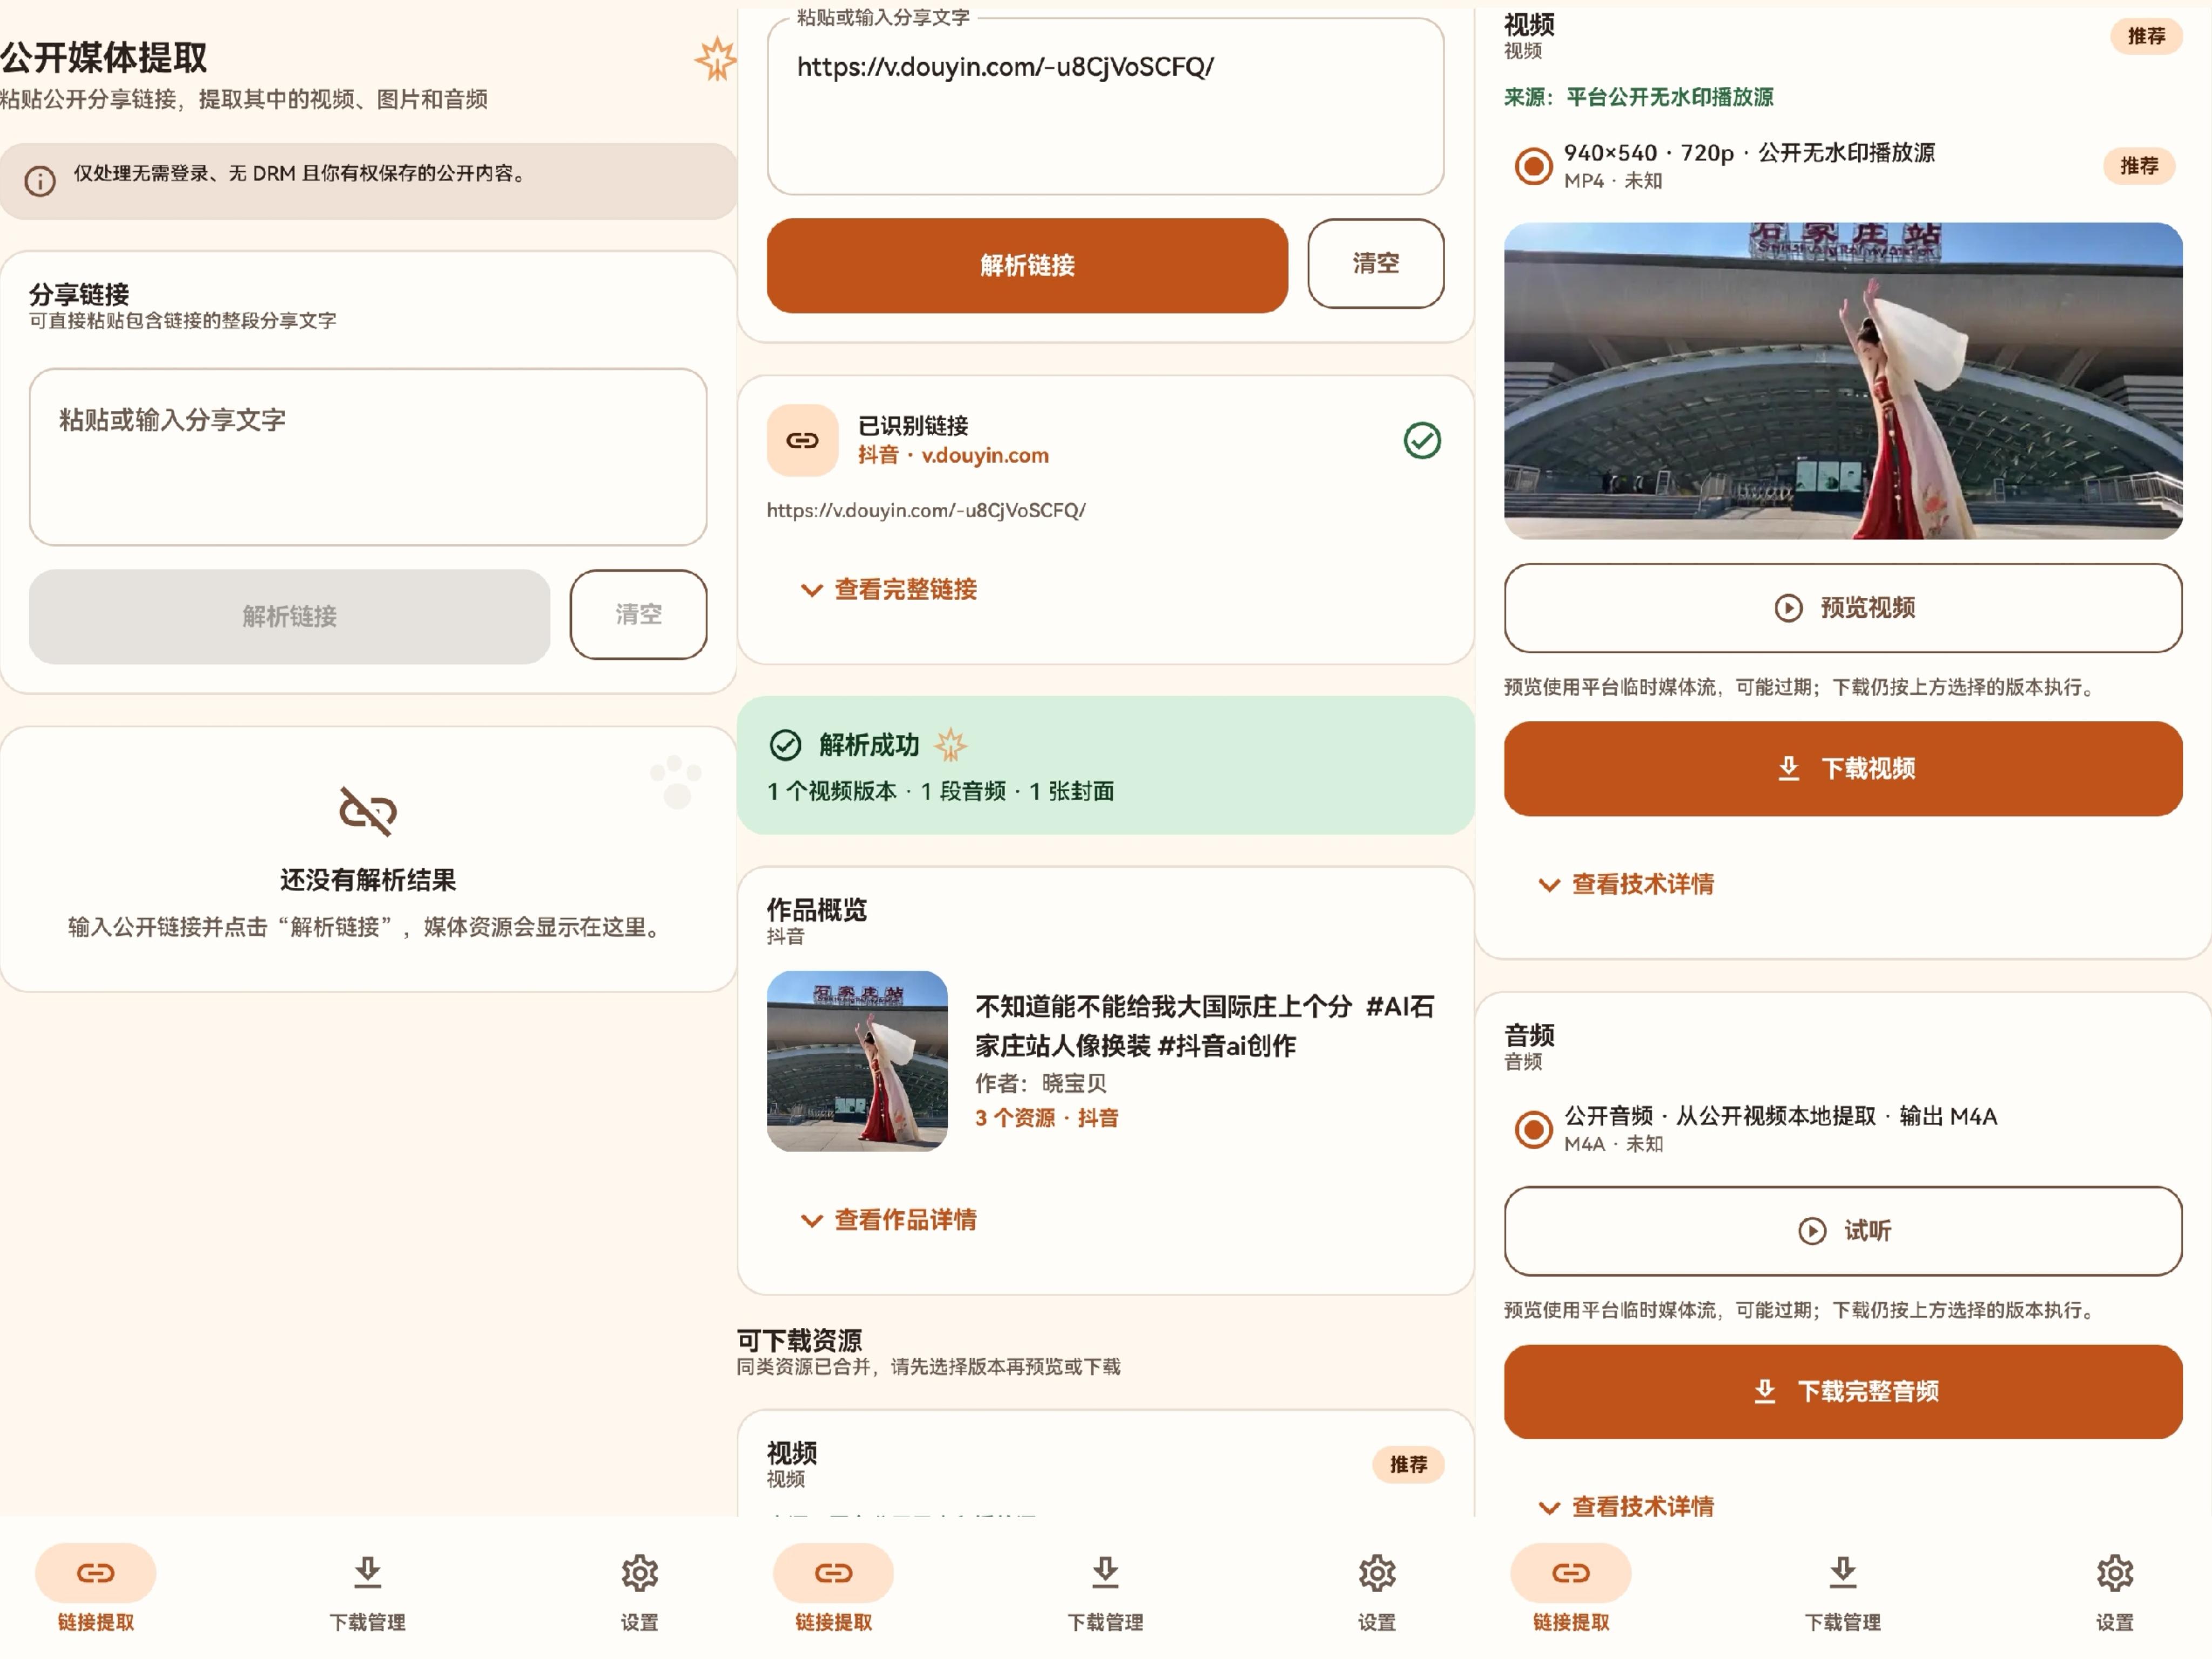Open 设置 gear in the middle screen's bottom bar
This screenshot has width=2212, height=1659.
(x=1377, y=1594)
